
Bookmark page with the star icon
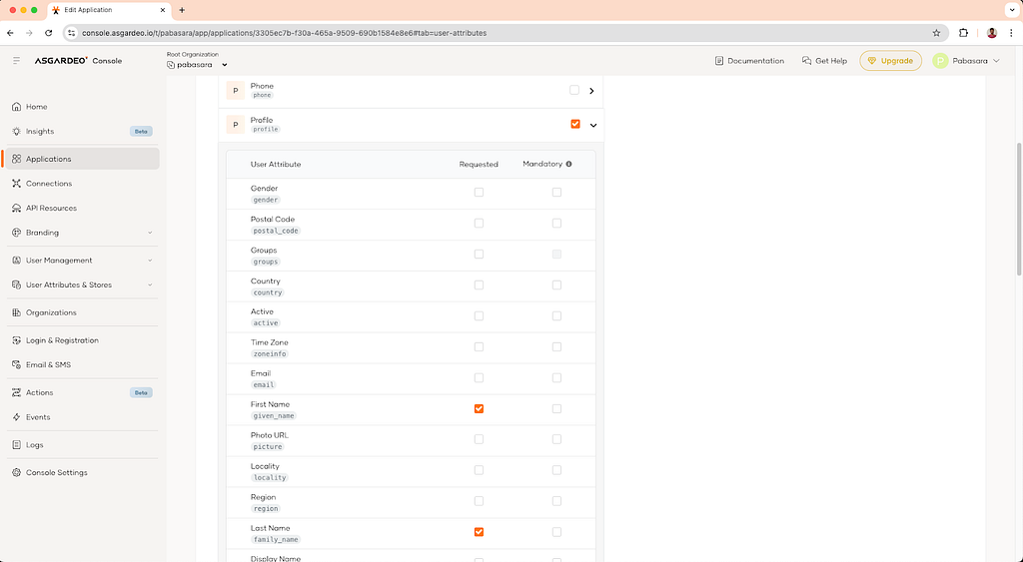936,33
